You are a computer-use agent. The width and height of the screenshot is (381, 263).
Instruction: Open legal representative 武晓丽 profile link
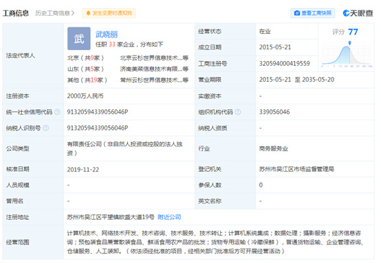(107, 34)
